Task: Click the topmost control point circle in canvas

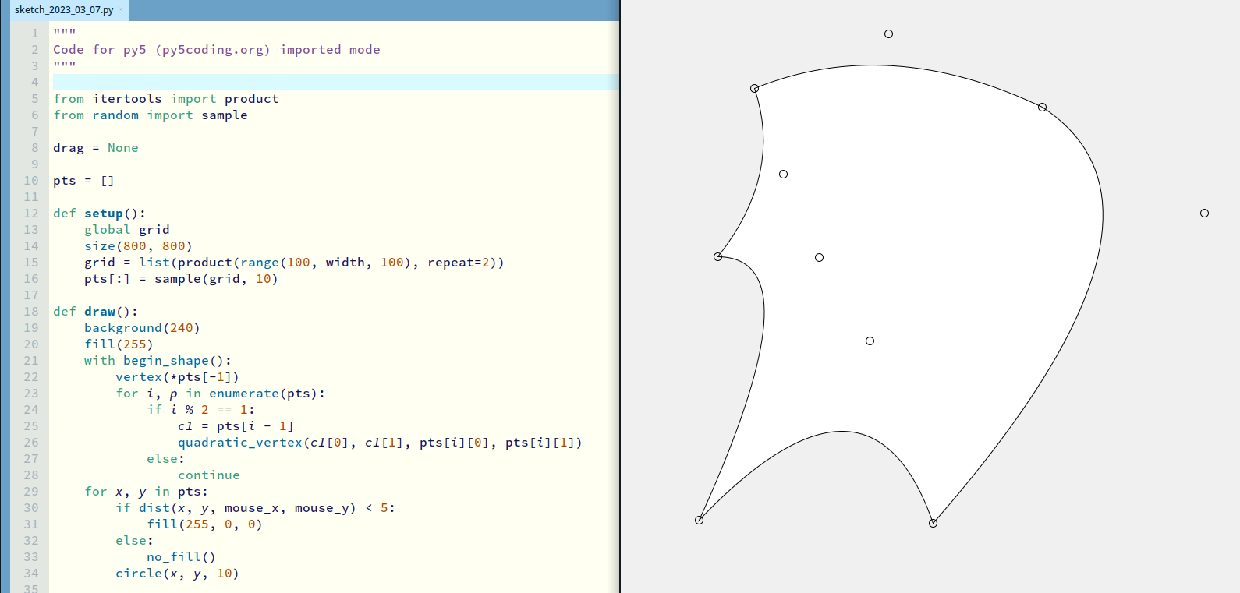Action: click(888, 34)
